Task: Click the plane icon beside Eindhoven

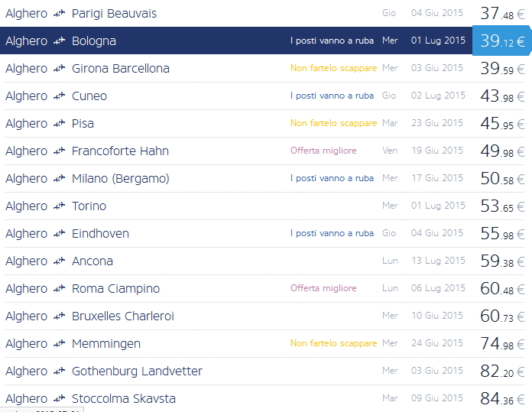Action: pyautogui.click(x=59, y=234)
